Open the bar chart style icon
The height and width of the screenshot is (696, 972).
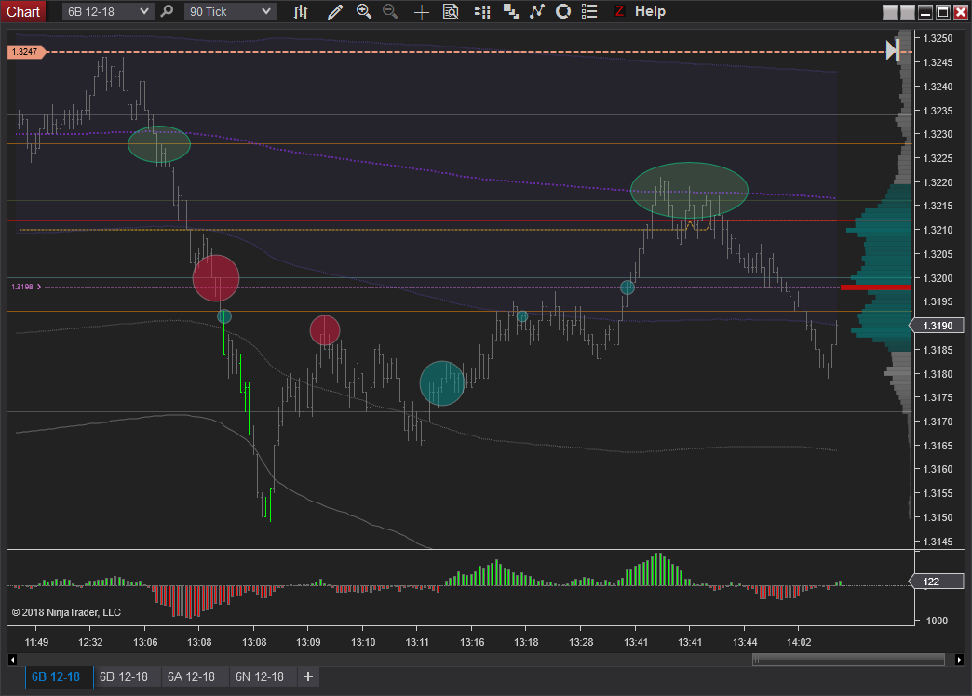pos(302,11)
